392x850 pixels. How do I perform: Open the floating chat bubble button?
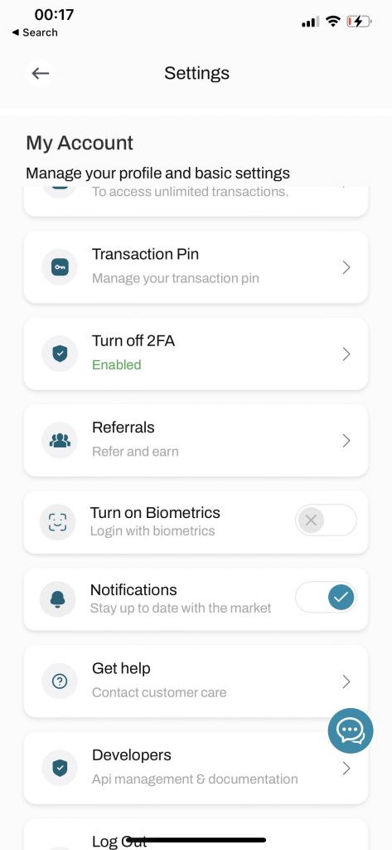coord(351,730)
